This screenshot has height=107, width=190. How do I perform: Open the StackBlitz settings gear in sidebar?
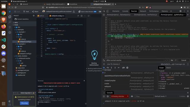pos(10,32)
